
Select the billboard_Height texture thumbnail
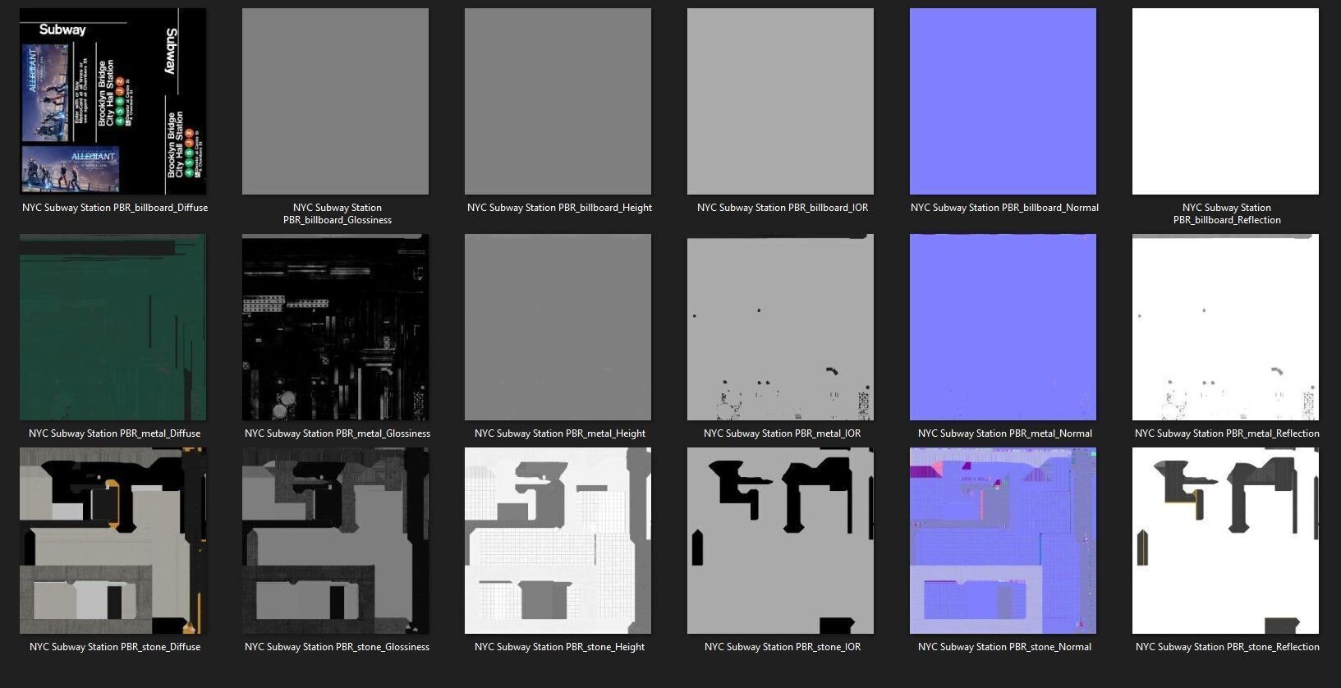tap(558, 102)
